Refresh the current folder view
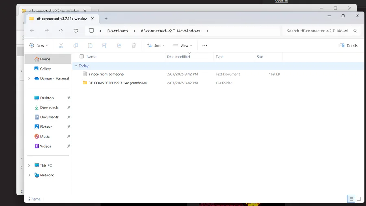Viewport: 366px width, 206px height. pos(76,31)
